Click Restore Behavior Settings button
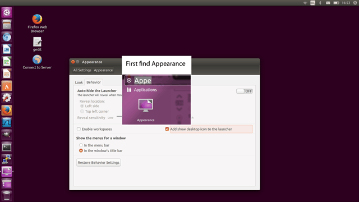 (99, 162)
